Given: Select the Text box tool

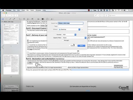Looking at the screenshot, I should [x=24, y=19].
